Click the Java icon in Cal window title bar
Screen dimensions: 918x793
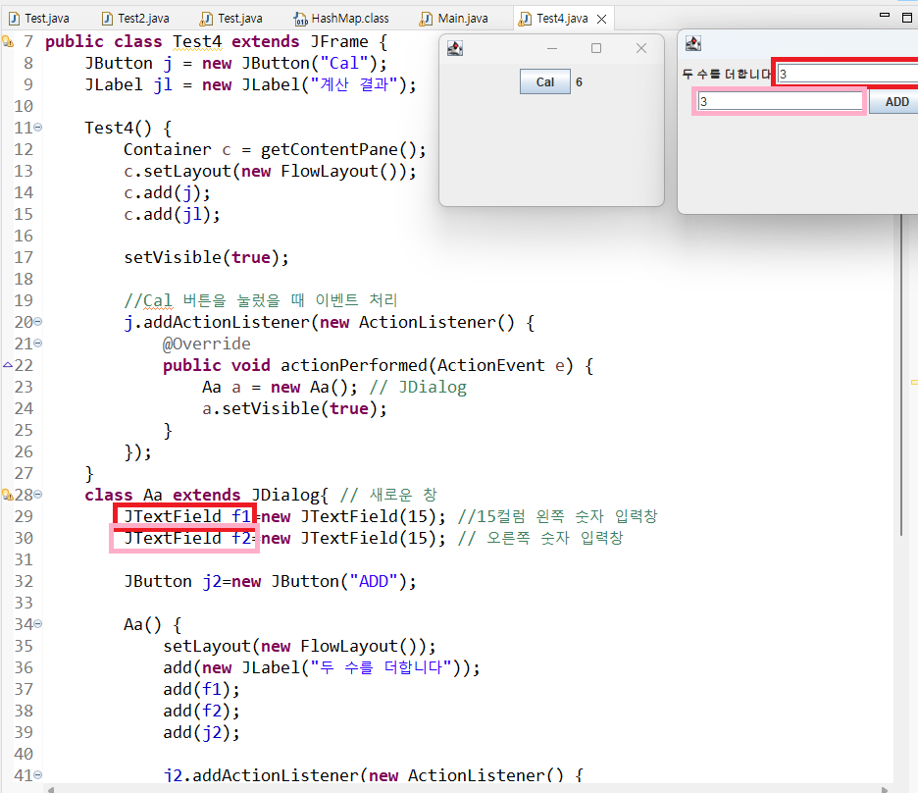point(455,48)
